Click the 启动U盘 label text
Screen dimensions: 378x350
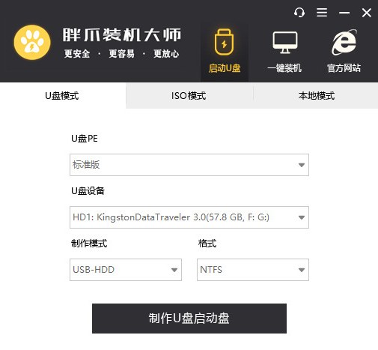pyautogui.click(x=225, y=68)
